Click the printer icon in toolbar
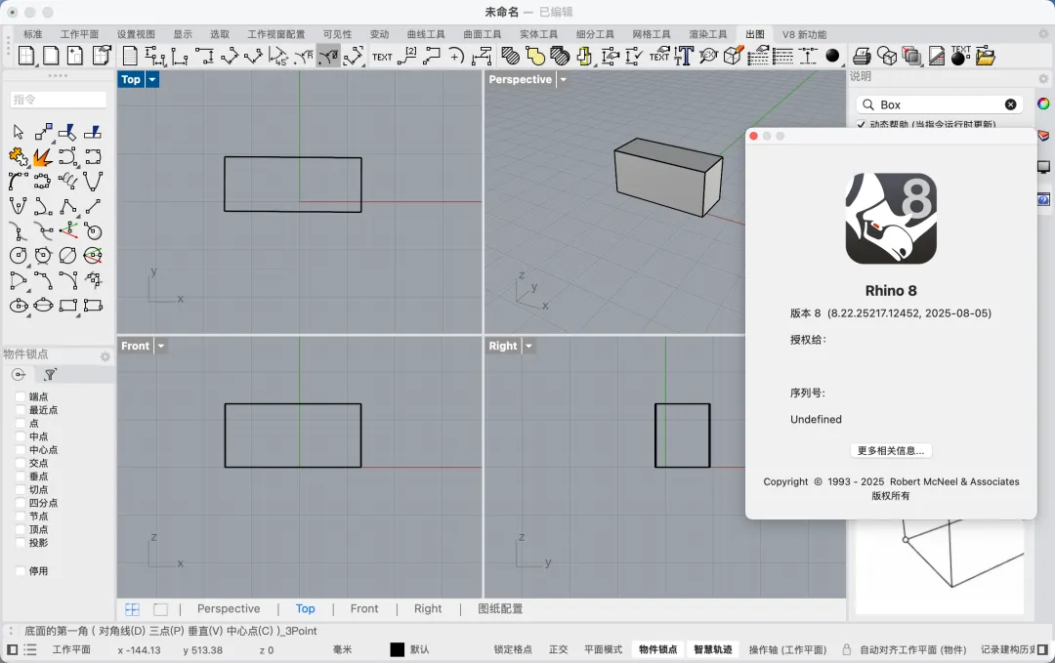This screenshot has height=663, width=1055. tap(862, 57)
